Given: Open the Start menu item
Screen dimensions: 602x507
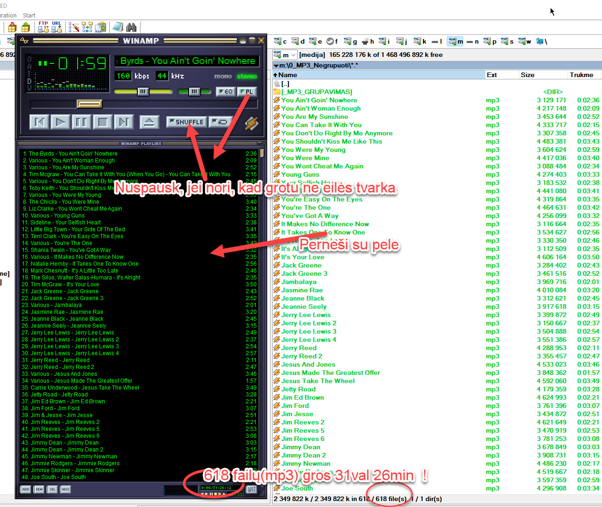Looking at the screenshot, I should point(29,15).
